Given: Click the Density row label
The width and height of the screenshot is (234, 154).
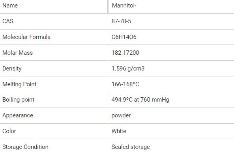Looking at the screenshot, I should (x=12, y=69).
